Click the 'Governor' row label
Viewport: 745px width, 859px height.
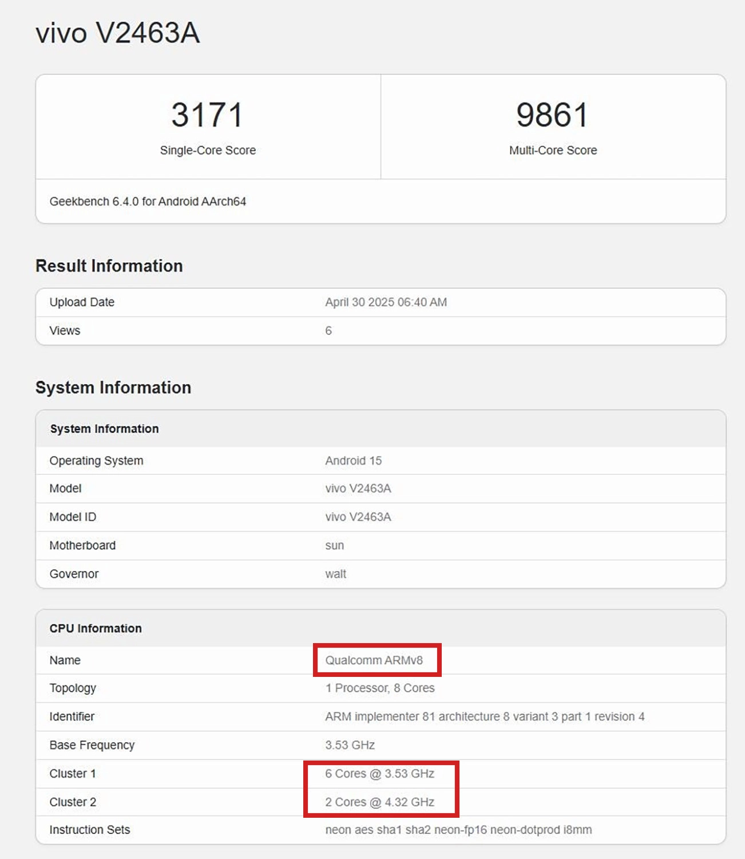click(x=74, y=574)
